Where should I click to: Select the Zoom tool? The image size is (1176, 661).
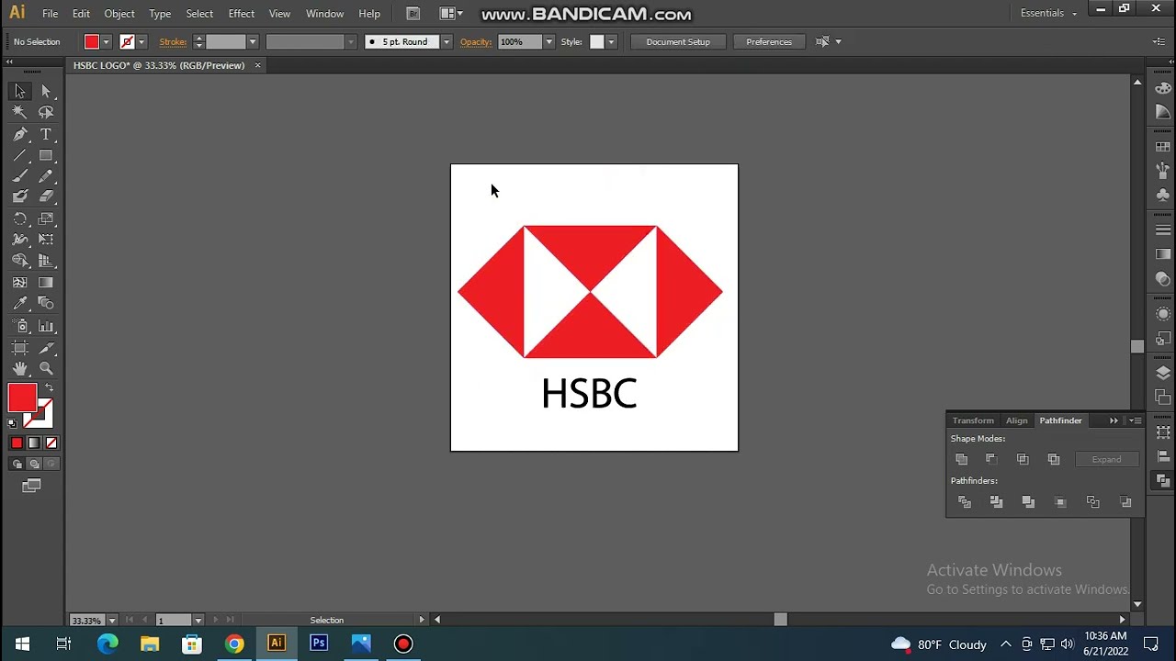pos(46,368)
